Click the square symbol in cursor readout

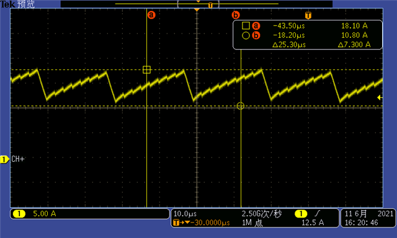point(246,25)
